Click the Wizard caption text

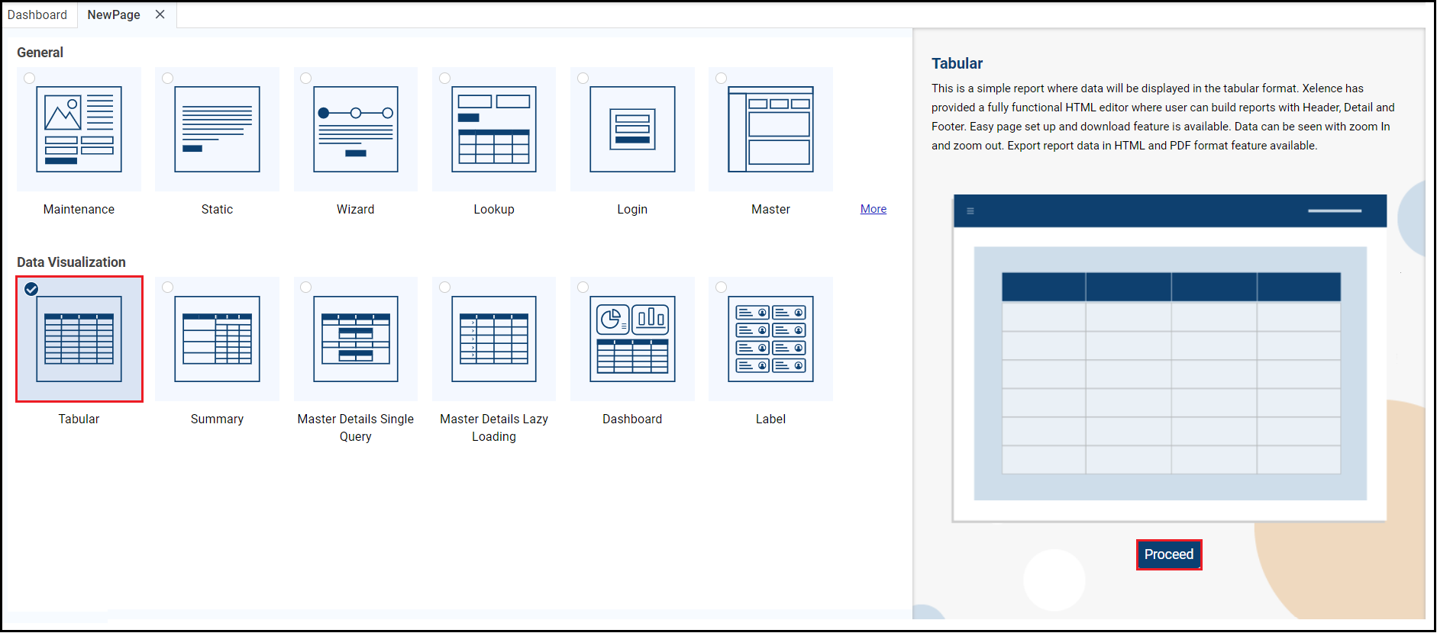pyautogui.click(x=356, y=209)
